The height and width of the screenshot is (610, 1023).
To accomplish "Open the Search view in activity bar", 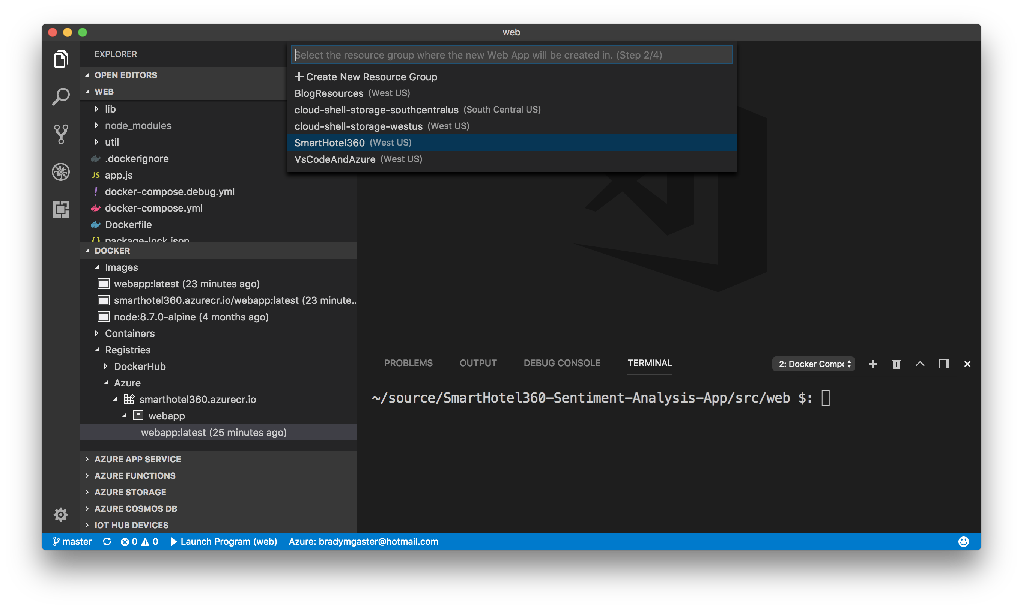I will tap(61, 96).
